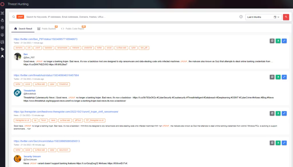Open the bottom sidebar hunter icon
This screenshot has width=293, height=167.
point(2,57)
